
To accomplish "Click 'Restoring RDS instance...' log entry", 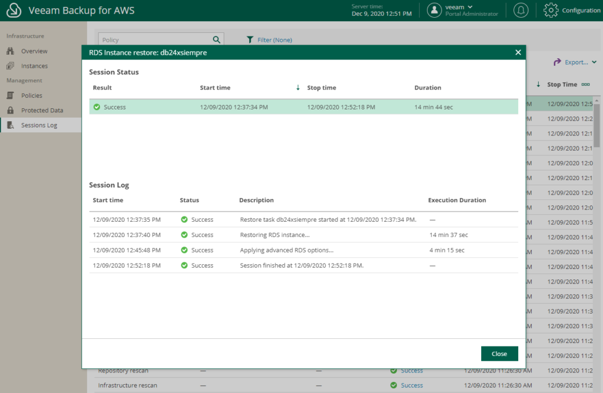I will point(274,235).
